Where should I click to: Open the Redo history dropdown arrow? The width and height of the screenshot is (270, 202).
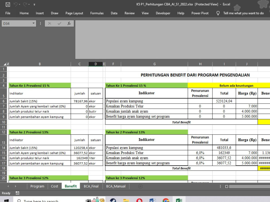coord(29,5)
